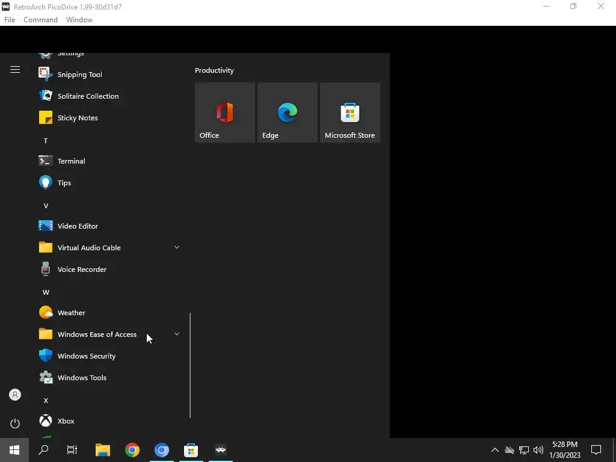Click the Start menu app list scrollbar
Image resolution: width=616 pixels, height=462 pixels.
190,365
